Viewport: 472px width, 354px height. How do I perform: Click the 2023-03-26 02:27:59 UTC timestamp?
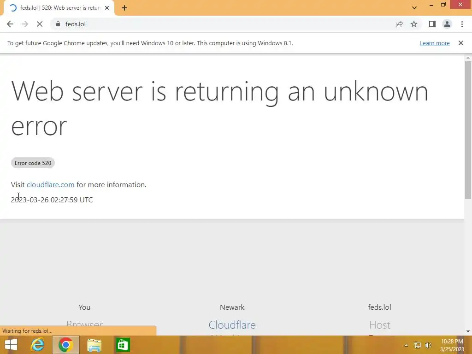click(x=52, y=200)
